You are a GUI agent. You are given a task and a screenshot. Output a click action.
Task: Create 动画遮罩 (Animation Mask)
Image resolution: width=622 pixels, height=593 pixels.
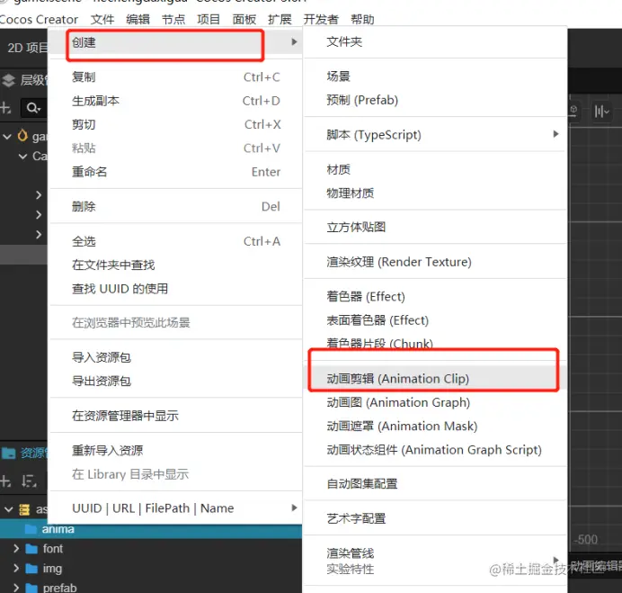coord(435,427)
